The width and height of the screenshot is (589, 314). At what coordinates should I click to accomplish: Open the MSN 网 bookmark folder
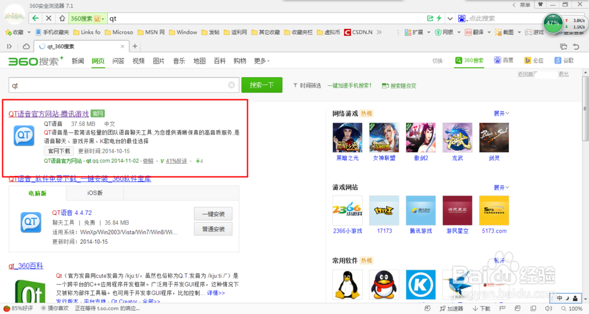click(151, 32)
